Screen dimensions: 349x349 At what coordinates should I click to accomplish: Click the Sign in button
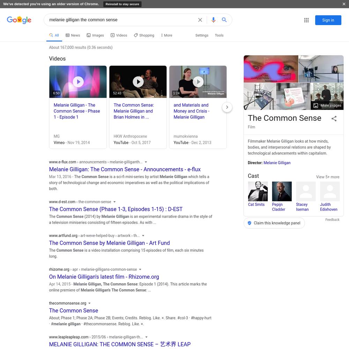[328, 20]
